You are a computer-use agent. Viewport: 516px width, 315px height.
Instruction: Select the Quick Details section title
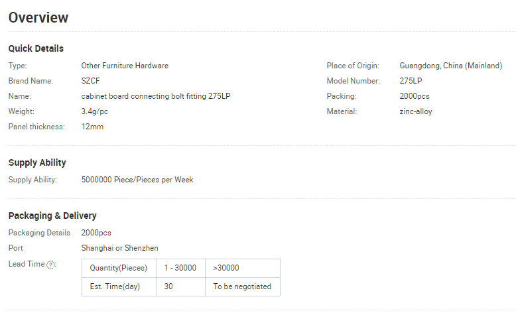[x=36, y=48]
